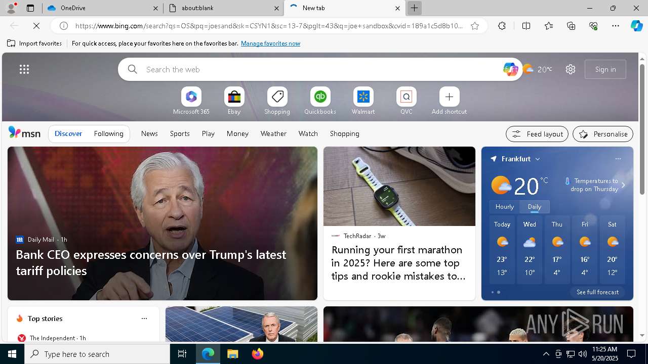648x364 pixels.
Task: Open the Sports category
Action: point(180,133)
